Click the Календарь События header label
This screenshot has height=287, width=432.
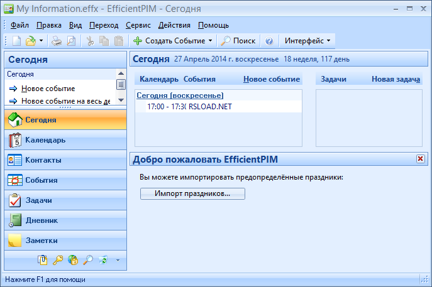[177, 79]
